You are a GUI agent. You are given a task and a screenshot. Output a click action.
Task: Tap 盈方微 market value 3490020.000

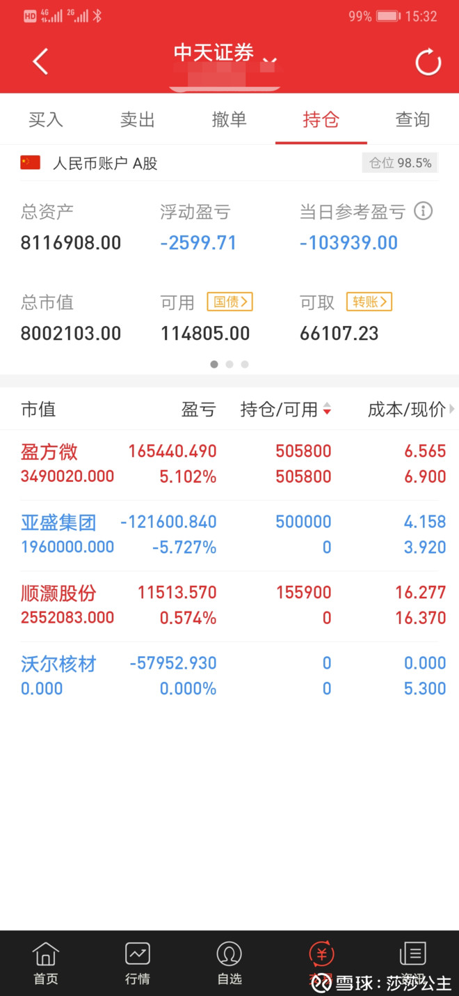[x=67, y=477]
